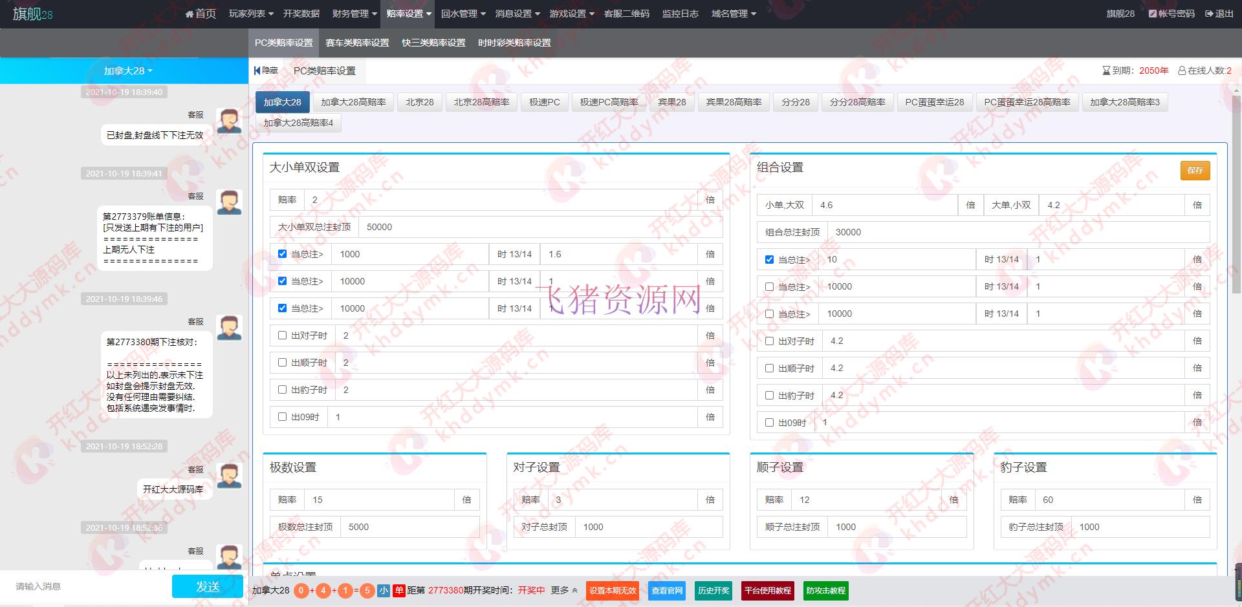Click the hourglass icon before 到期
The image size is (1242, 607).
pos(1107,70)
